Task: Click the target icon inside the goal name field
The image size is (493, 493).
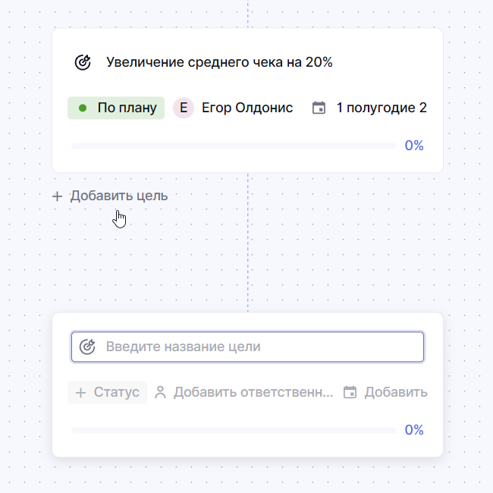Action: (x=87, y=347)
